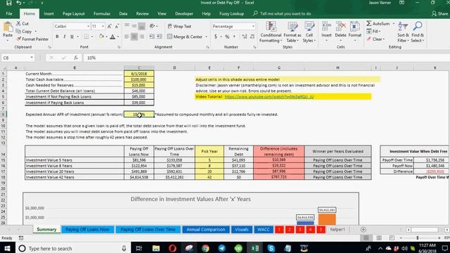Click the Insert Function fx icon
The width and height of the screenshot is (450, 253).
(x=76, y=58)
